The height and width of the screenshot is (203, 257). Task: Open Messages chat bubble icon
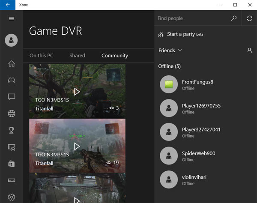click(12, 97)
